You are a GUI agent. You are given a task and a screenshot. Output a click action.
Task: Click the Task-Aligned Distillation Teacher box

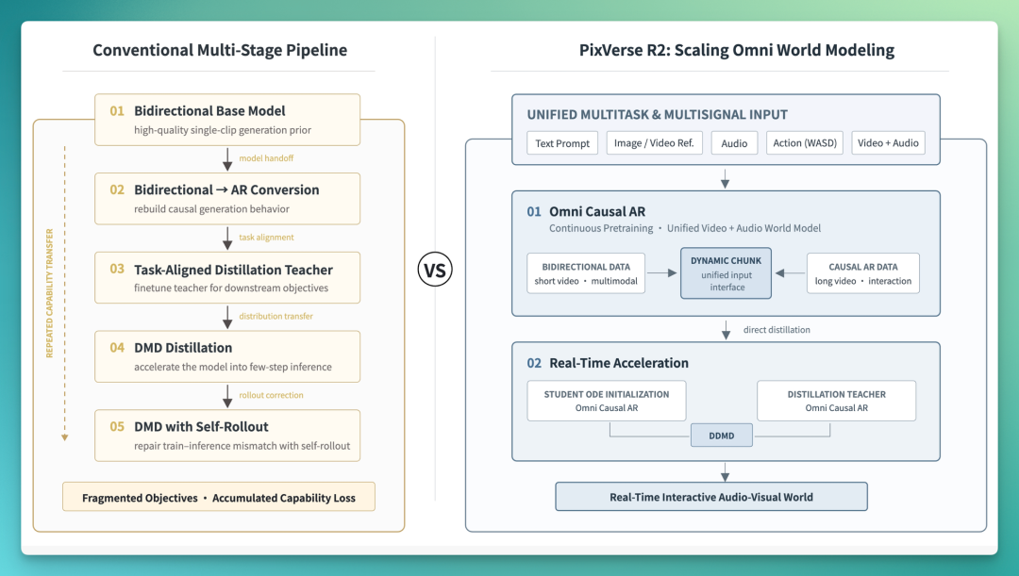point(227,278)
